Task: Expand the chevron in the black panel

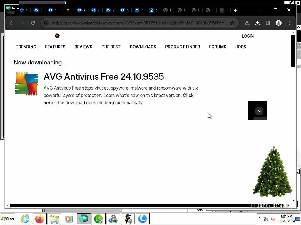Action: click(259, 111)
